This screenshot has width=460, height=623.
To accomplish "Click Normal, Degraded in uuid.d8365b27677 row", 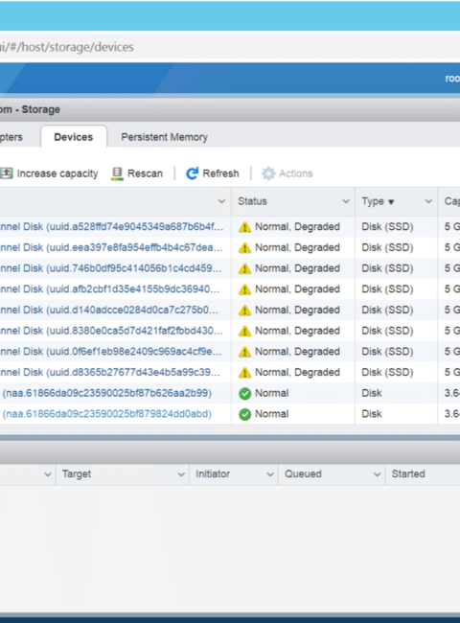I will 297,372.
